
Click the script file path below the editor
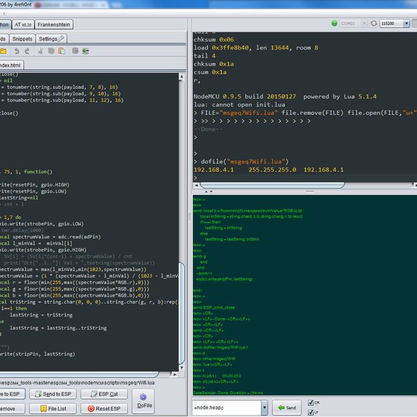coord(77,383)
